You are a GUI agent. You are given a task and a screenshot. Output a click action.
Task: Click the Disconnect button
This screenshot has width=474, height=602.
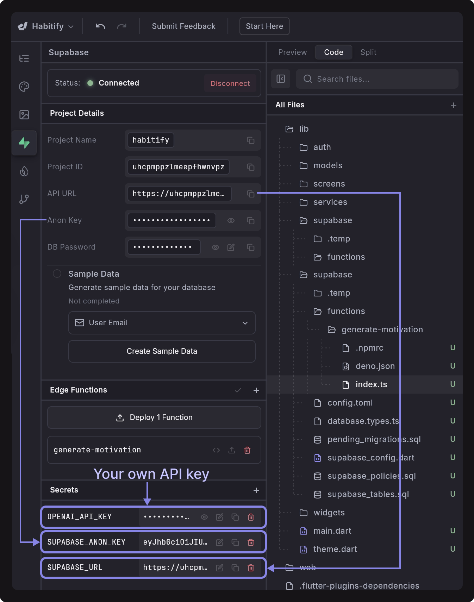pyautogui.click(x=230, y=83)
